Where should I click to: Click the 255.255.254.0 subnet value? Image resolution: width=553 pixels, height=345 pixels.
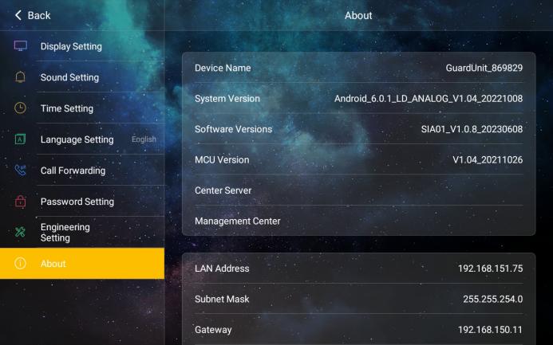tap(492, 300)
